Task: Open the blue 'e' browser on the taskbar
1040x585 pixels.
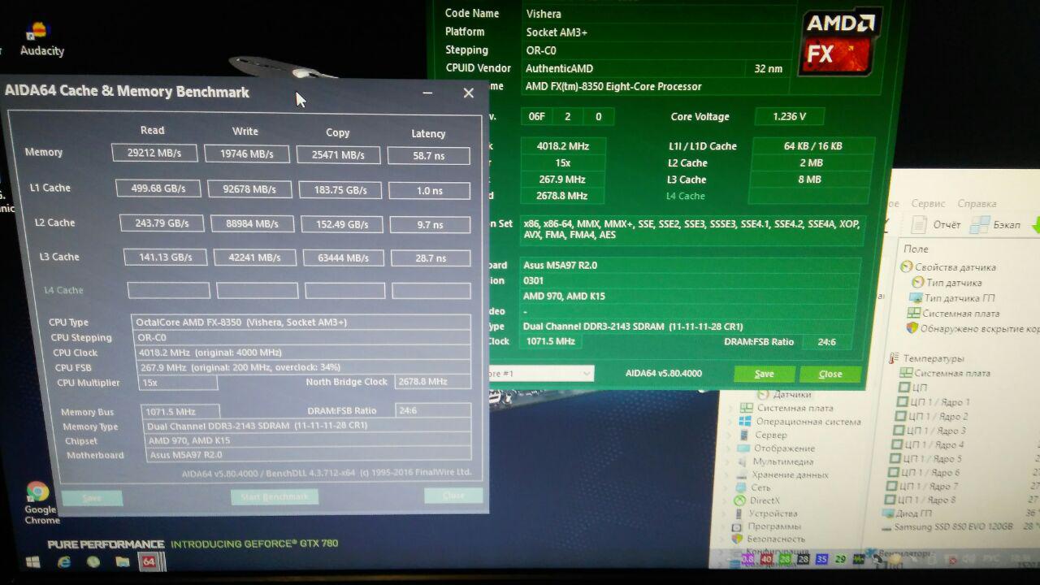Action: [x=63, y=561]
